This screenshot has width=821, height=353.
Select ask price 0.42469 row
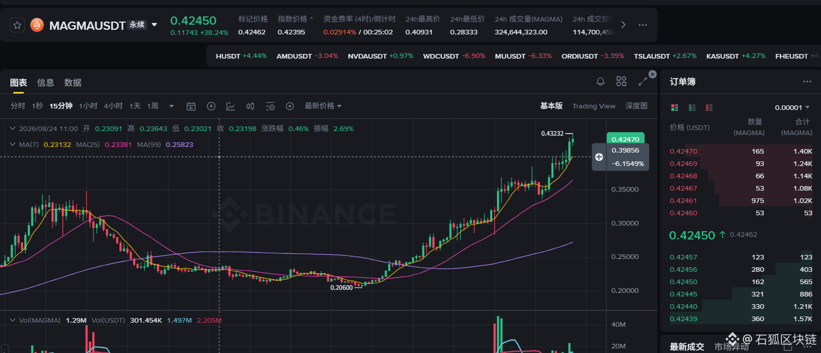pyautogui.click(x=741, y=163)
